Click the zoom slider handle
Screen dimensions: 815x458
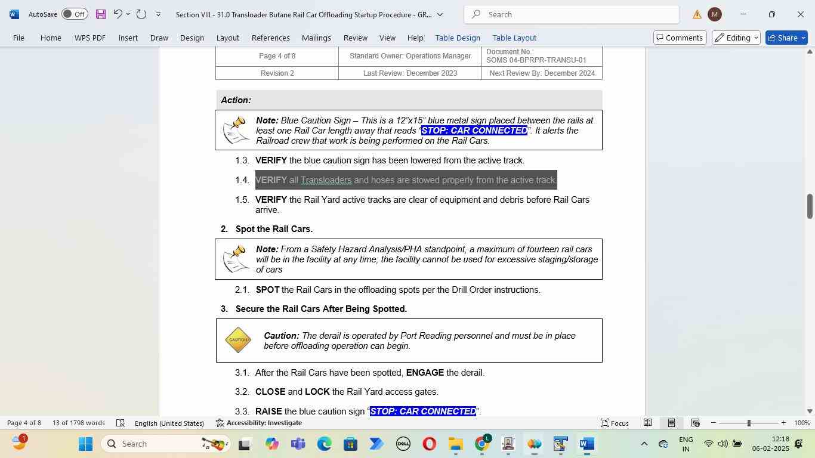[x=749, y=423]
